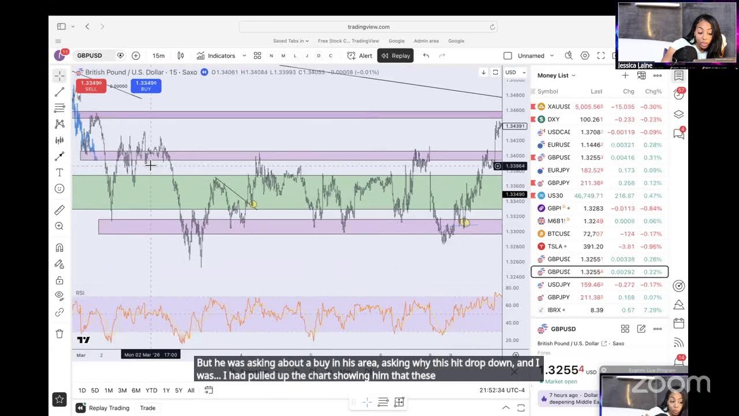The image size is (739, 416).
Task: Select the brush drawing tool
Action: point(59,157)
